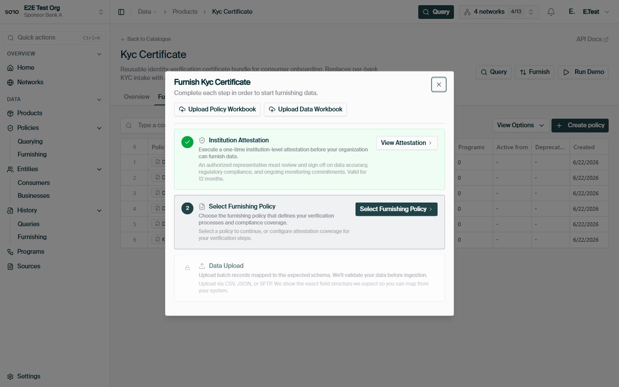Go to Products breadcrumb
The width and height of the screenshot is (619, 387).
185,12
